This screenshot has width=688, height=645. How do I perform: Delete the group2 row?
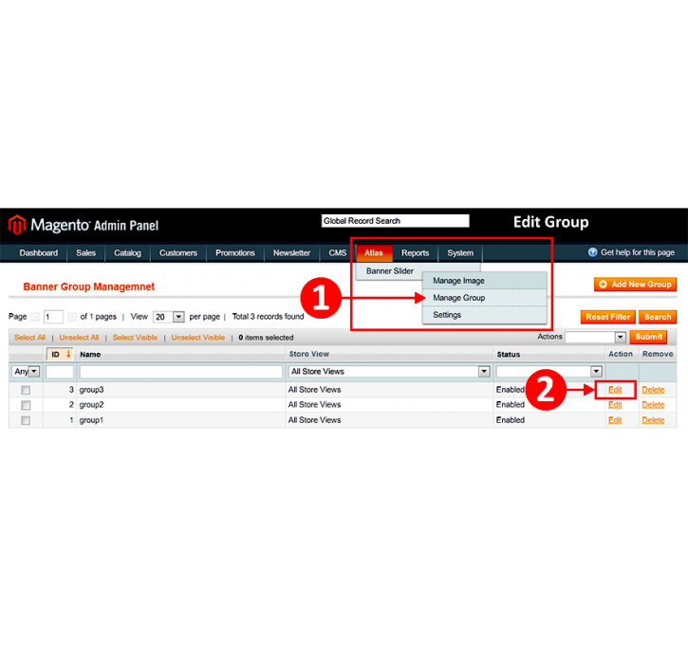653,405
